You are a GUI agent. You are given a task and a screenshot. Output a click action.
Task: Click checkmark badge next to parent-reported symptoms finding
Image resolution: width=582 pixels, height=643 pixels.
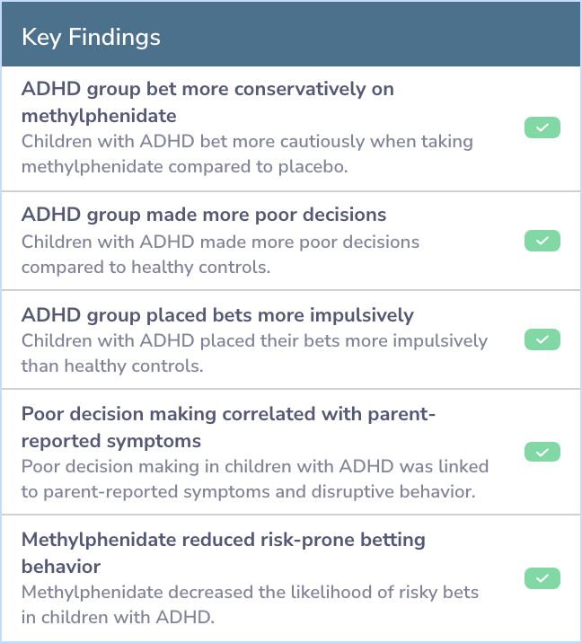point(542,452)
